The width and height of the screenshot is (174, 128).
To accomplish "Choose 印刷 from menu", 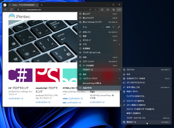I will tap(99, 57).
